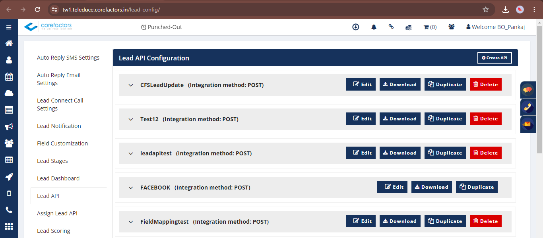Click the Create API button
The height and width of the screenshot is (238, 543).
[495, 58]
